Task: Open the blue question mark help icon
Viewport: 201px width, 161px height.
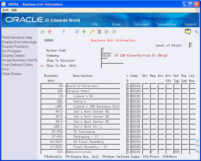Action: click(x=64, y=32)
